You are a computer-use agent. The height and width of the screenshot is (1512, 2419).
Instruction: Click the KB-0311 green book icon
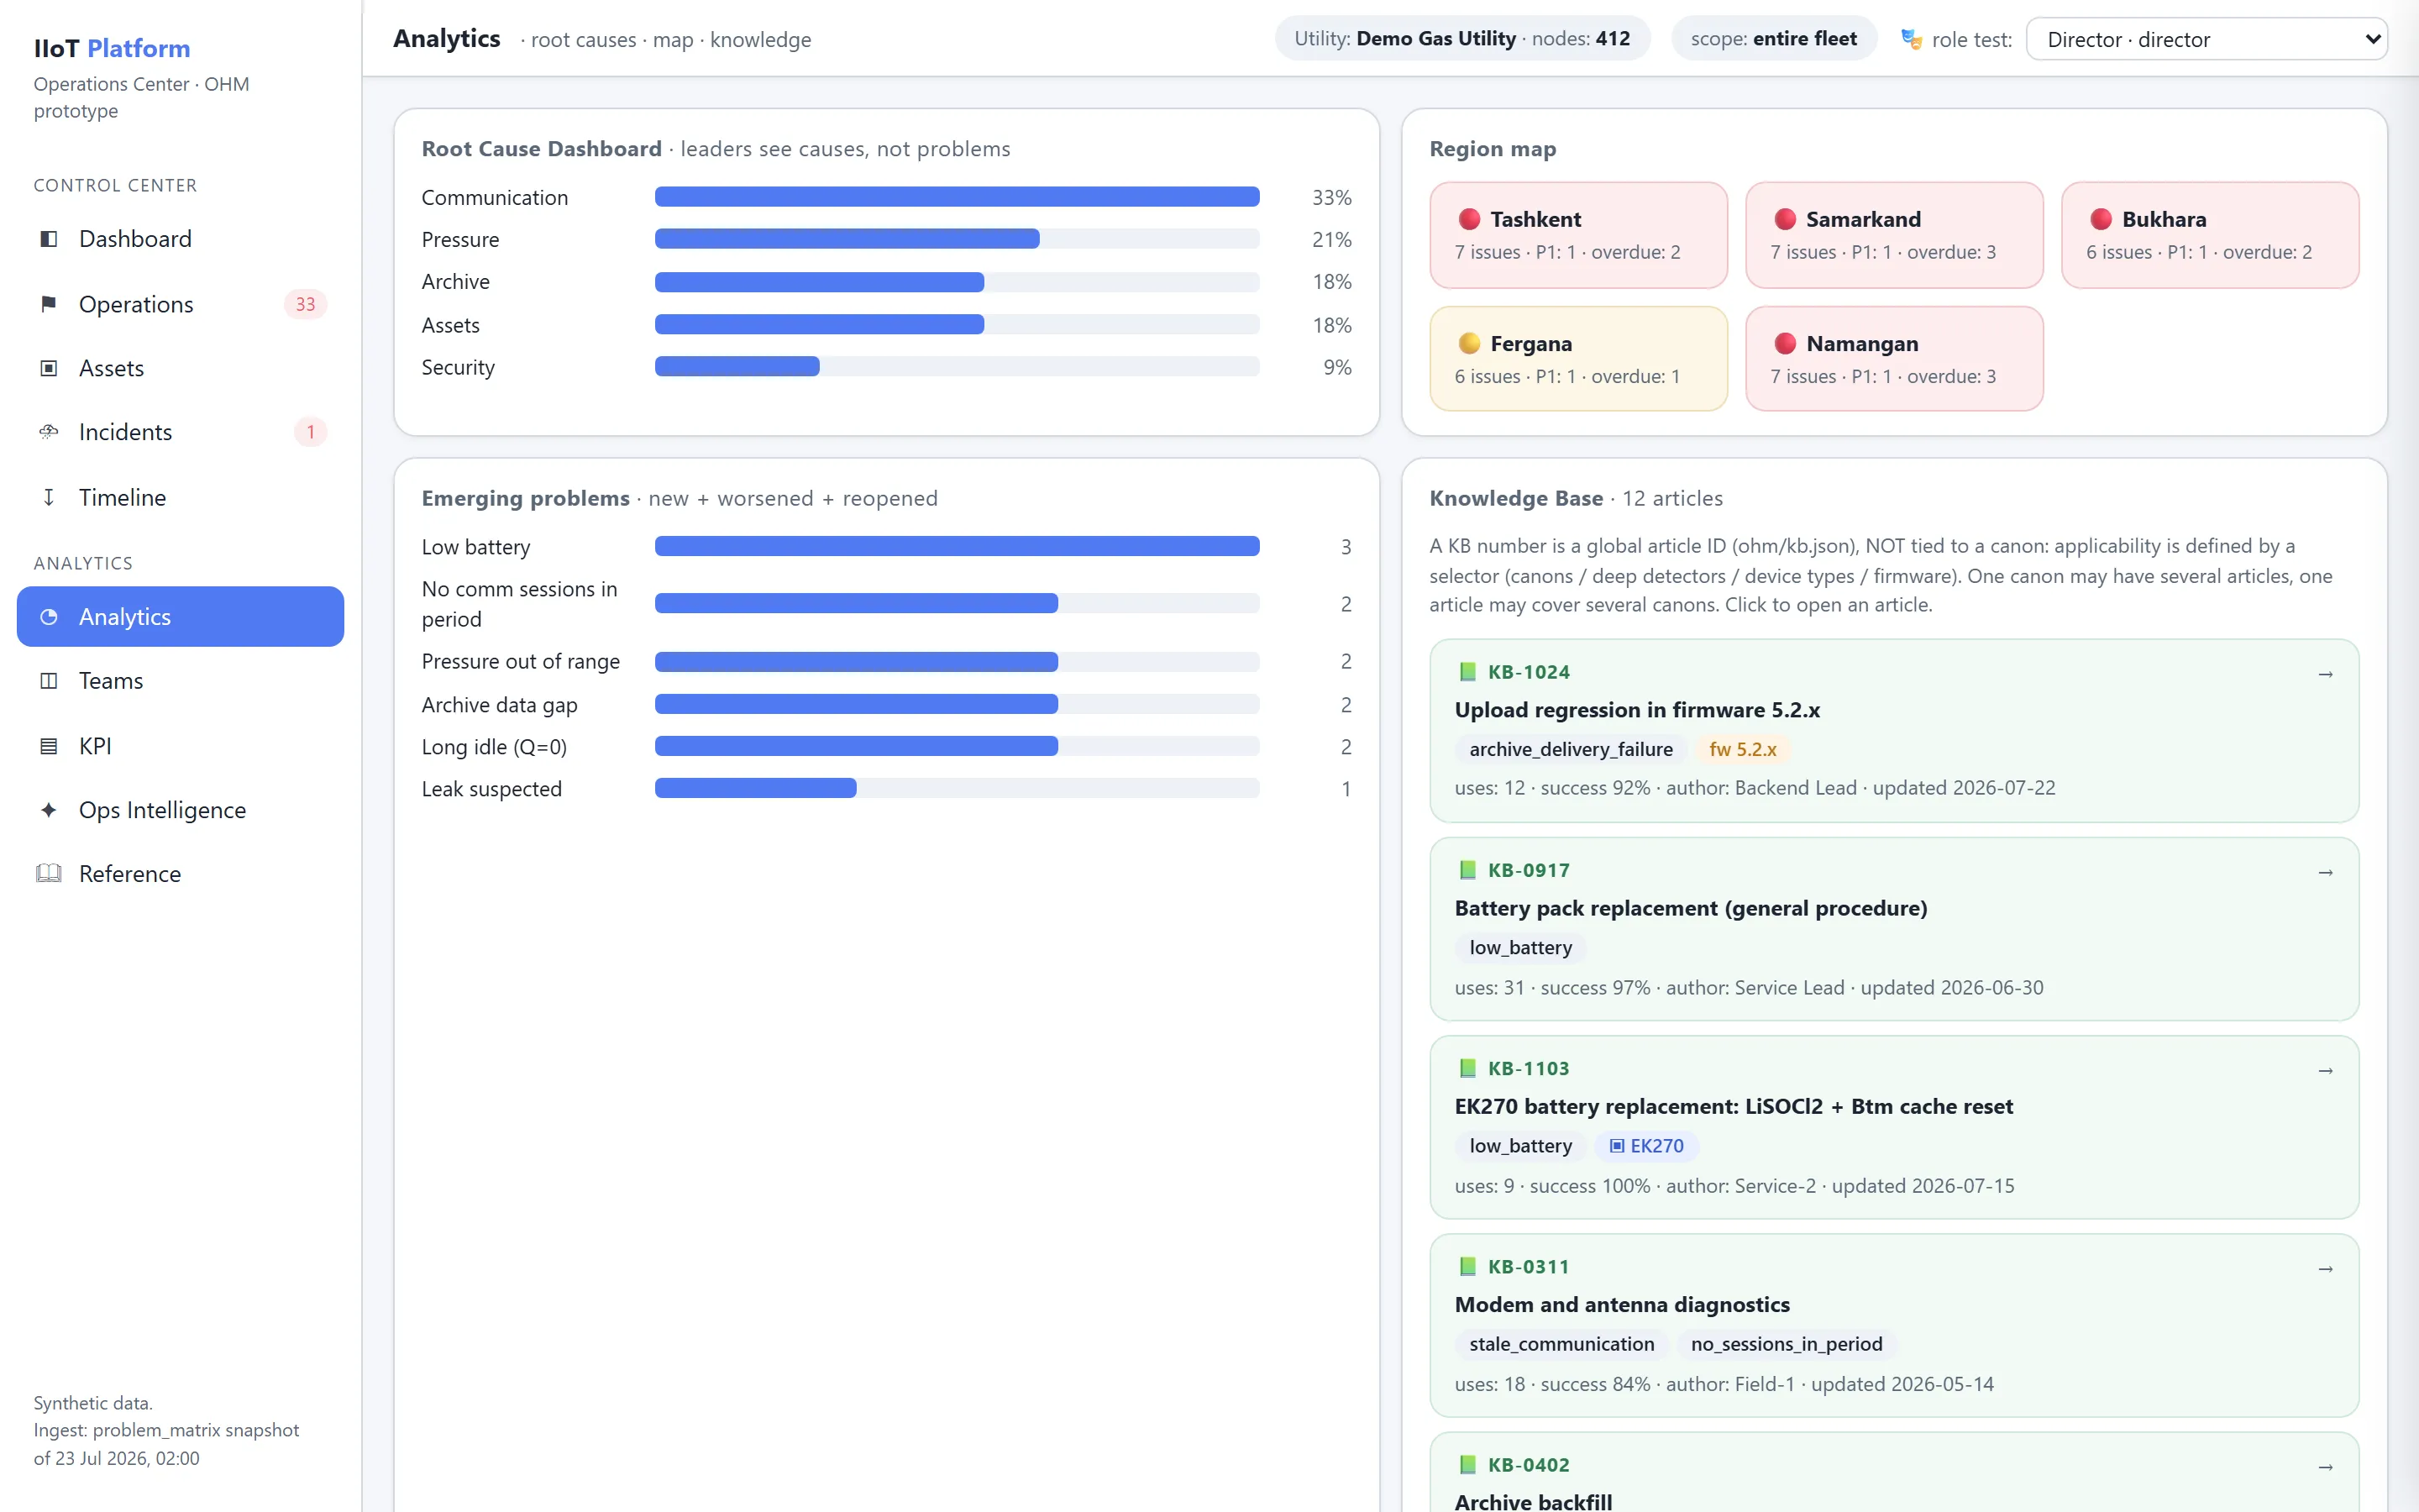coord(1467,1266)
